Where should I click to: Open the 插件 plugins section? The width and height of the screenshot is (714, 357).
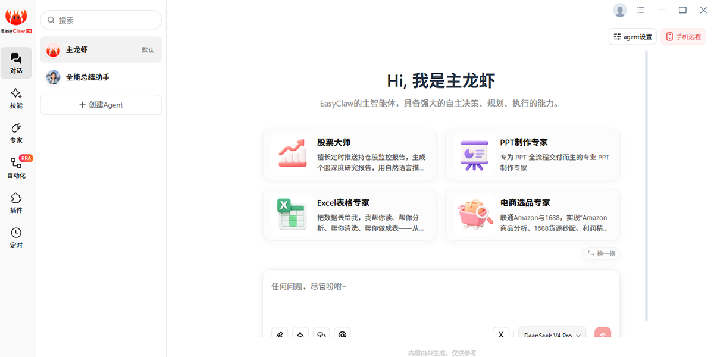[x=16, y=203]
